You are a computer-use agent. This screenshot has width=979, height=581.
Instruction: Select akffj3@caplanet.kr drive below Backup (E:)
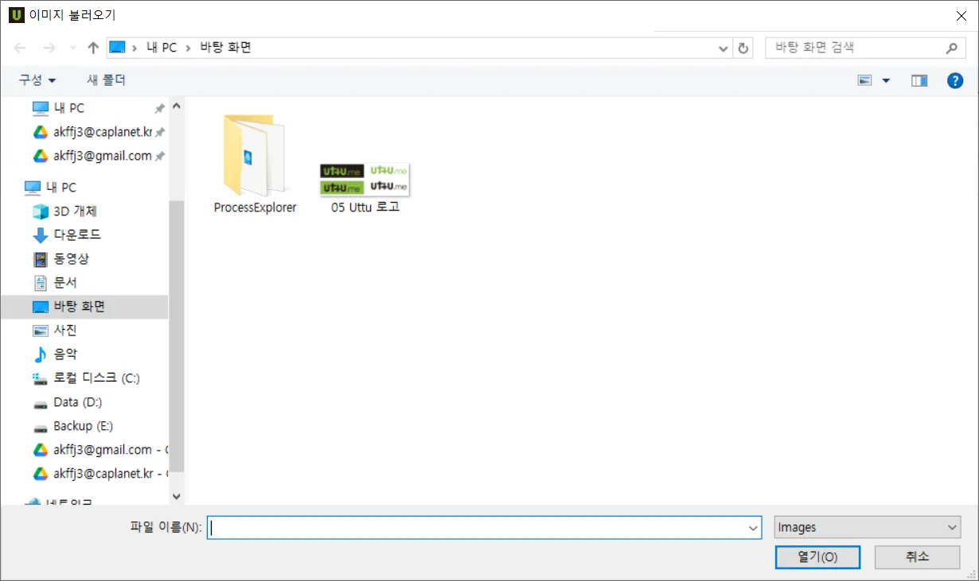pyautogui.click(x=99, y=474)
